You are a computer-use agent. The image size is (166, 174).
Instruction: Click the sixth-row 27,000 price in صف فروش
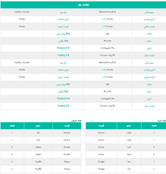click(x=67, y=169)
